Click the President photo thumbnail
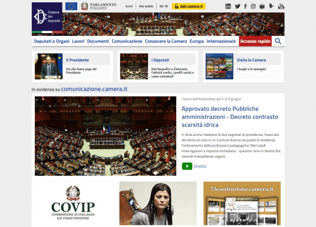Viewport: 316px width, 227px height. (x=48, y=66)
